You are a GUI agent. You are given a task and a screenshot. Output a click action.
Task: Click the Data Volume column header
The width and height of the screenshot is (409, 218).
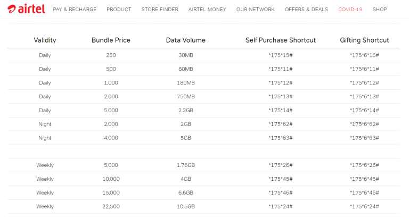185,40
